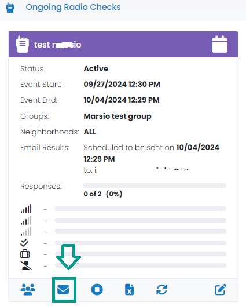Click the radio icon in purple header
The height and width of the screenshot is (306, 246).
point(22,44)
